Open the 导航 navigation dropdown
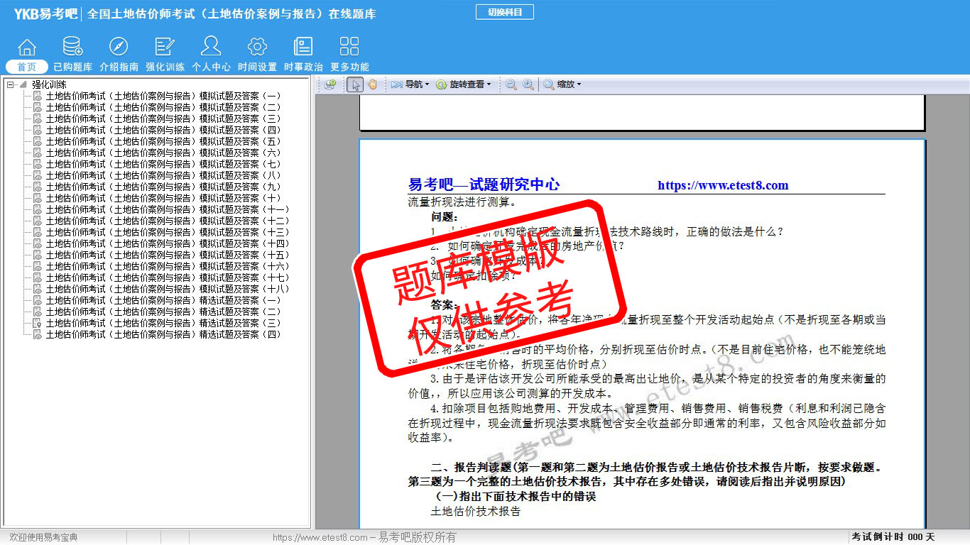This screenshot has height=545, width=970. (410, 84)
